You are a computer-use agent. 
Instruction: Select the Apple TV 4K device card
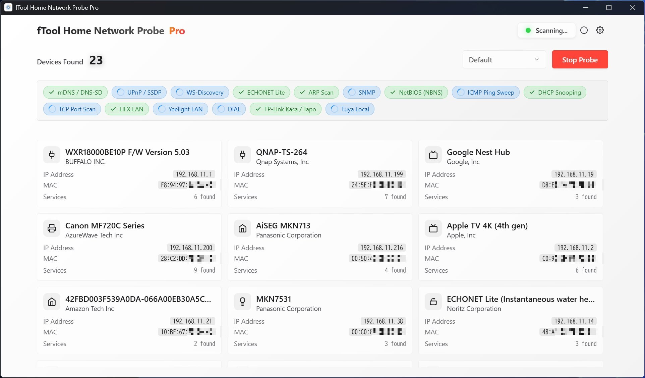point(510,247)
